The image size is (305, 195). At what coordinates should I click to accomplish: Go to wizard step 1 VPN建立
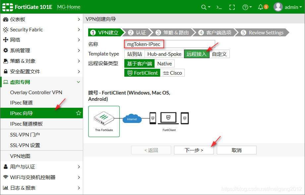click(x=105, y=33)
